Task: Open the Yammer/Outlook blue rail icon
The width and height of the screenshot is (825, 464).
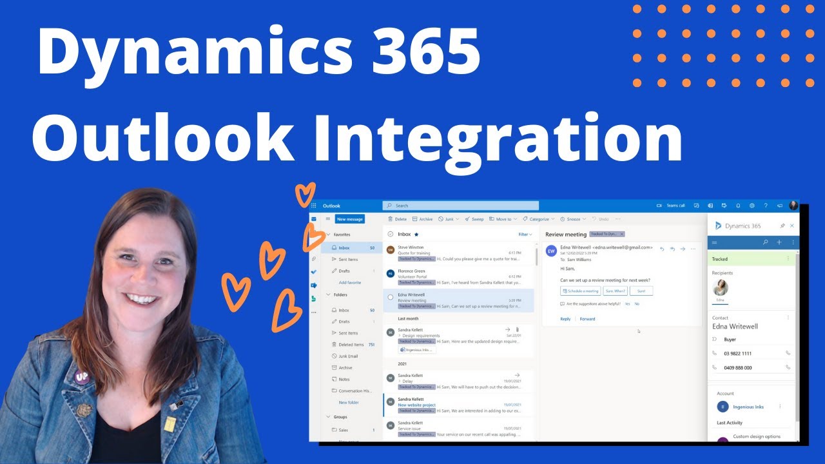Action: pyautogui.click(x=314, y=285)
